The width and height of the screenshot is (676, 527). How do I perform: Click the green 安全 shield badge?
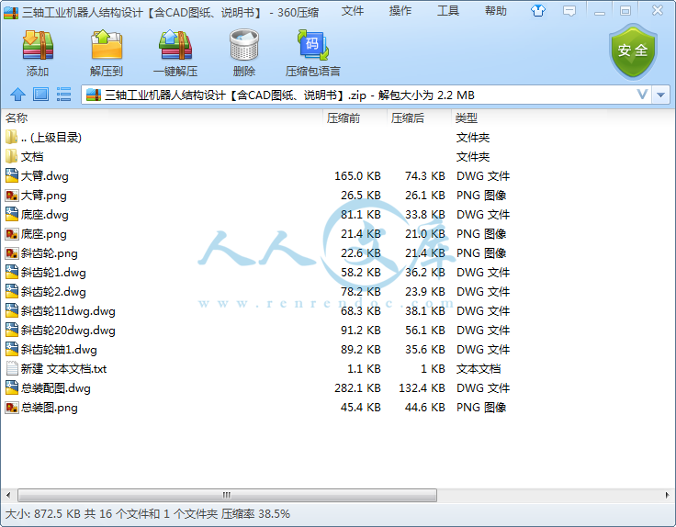point(633,51)
